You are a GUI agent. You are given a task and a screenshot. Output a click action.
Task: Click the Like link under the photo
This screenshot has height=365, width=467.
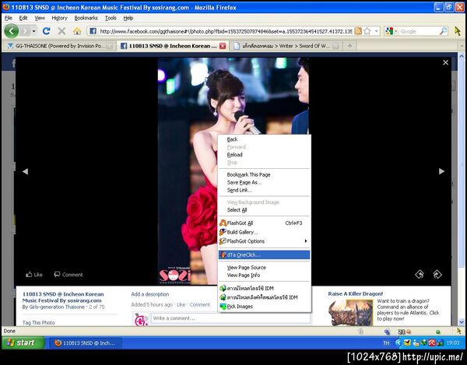(34, 275)
